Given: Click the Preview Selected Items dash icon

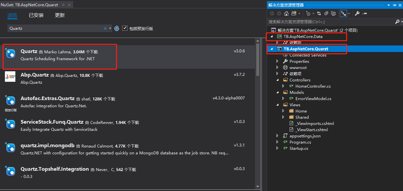Looking at the screenshot, I should pos(364,13).
